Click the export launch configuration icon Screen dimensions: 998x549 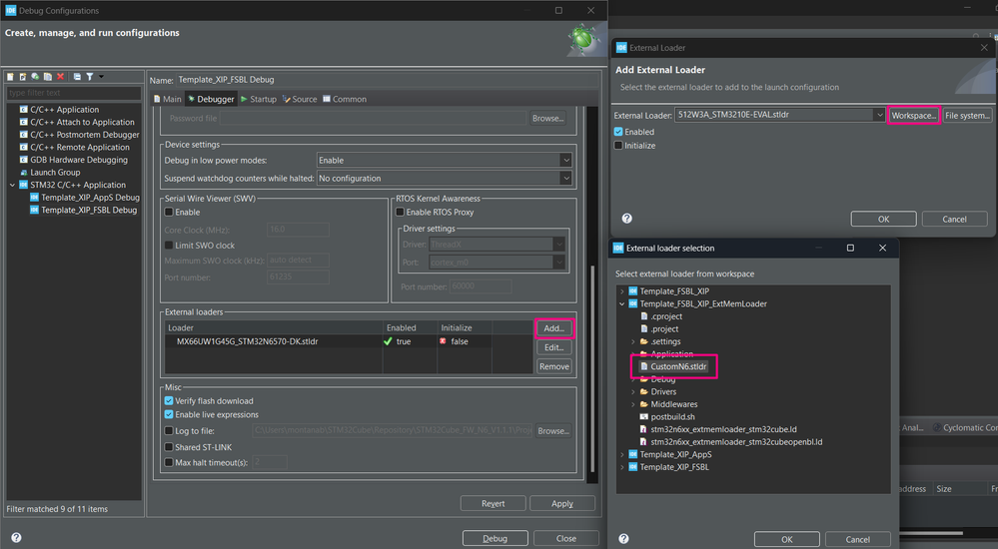click(x=35, y=76)
